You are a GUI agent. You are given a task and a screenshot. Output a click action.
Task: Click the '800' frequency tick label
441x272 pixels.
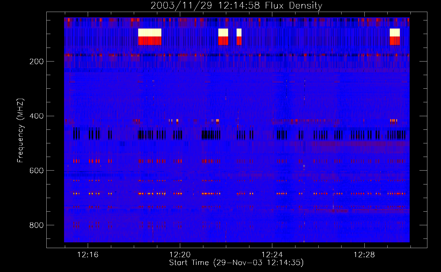tap(37, 225)
